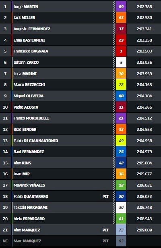
Task: Select rider Jack MILLER's name
Action: point(24,17)
